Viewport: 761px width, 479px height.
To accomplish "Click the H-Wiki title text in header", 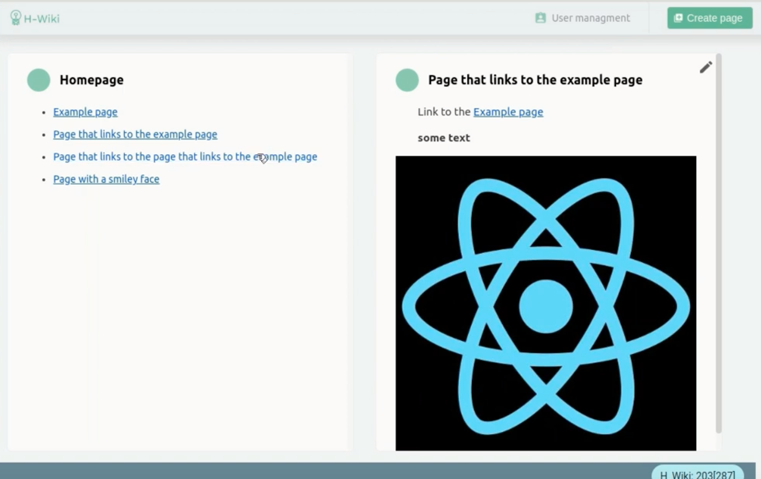I will [x=41, y=18].
